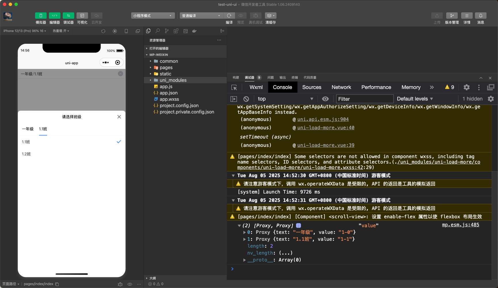The image size is (498, 288).
Task: Open the 普通编译 compile mode dropdown
Action: pyautogui.click(x=201, y=16)
